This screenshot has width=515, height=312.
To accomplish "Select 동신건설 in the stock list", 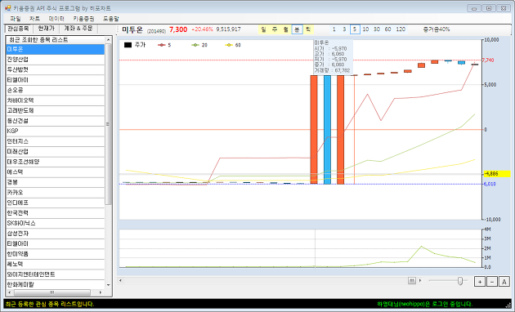I will pos(55,121).
